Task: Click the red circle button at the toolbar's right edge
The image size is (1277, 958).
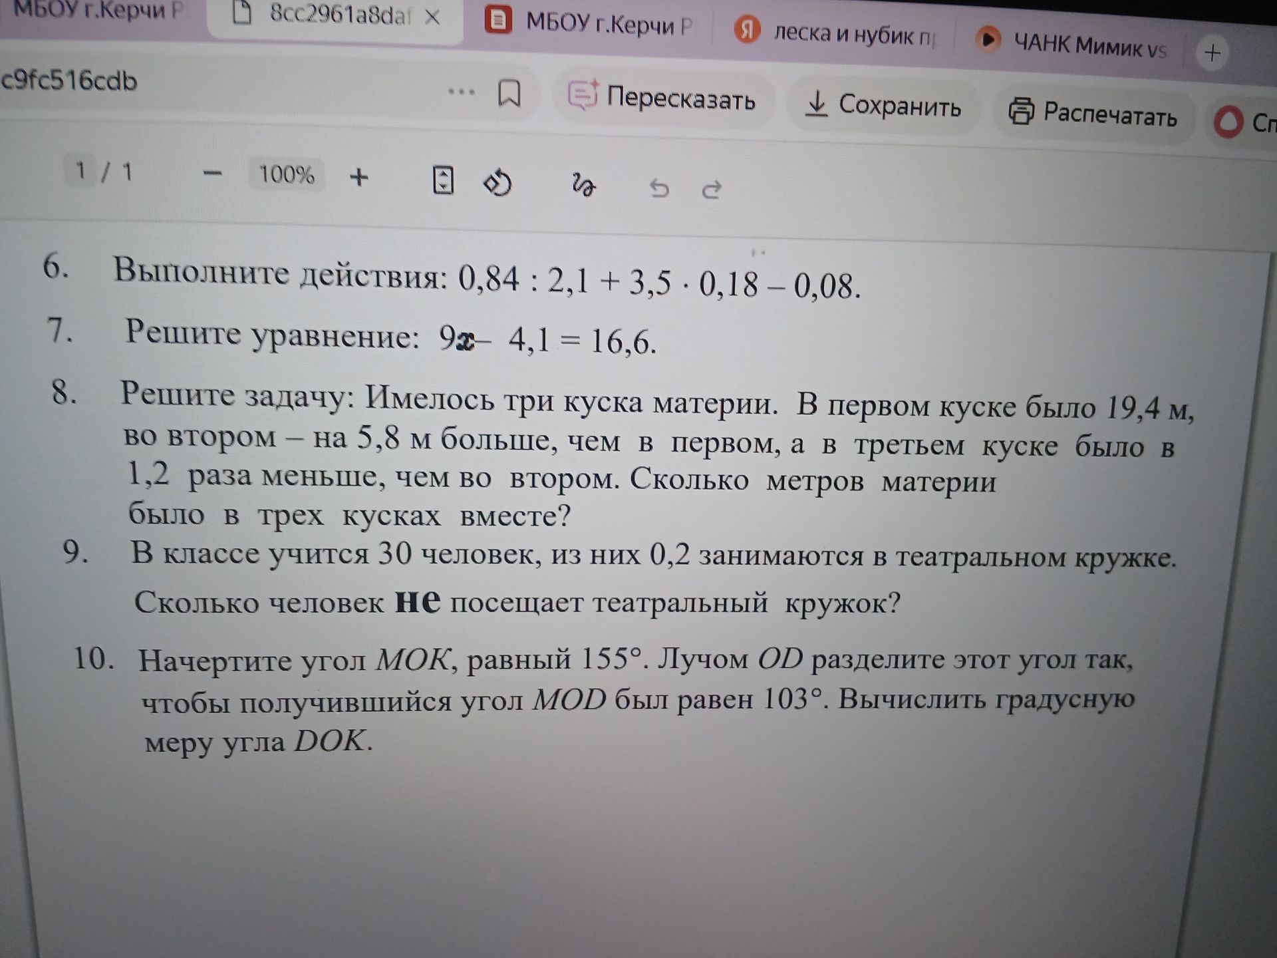Action: [1228, 122]
